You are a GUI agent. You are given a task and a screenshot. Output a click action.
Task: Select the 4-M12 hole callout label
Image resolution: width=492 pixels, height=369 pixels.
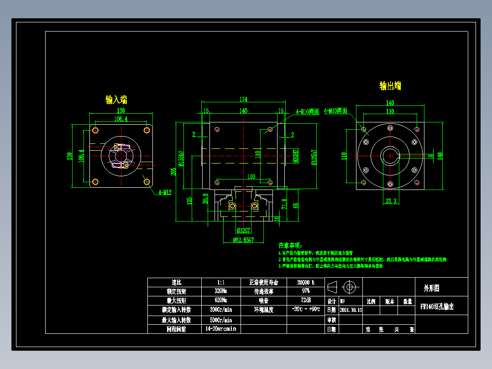(x=164, y=192)
